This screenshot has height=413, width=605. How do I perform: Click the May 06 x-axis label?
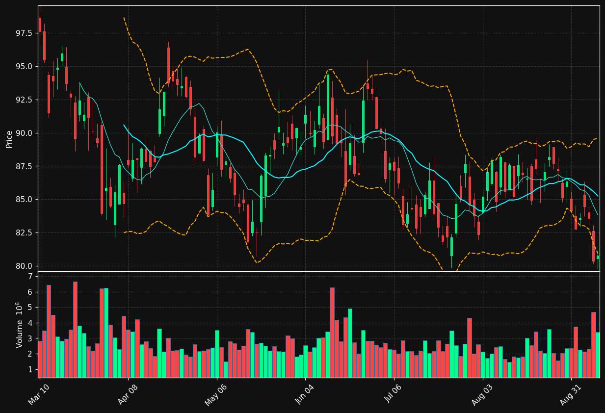(x=215, y=394)
